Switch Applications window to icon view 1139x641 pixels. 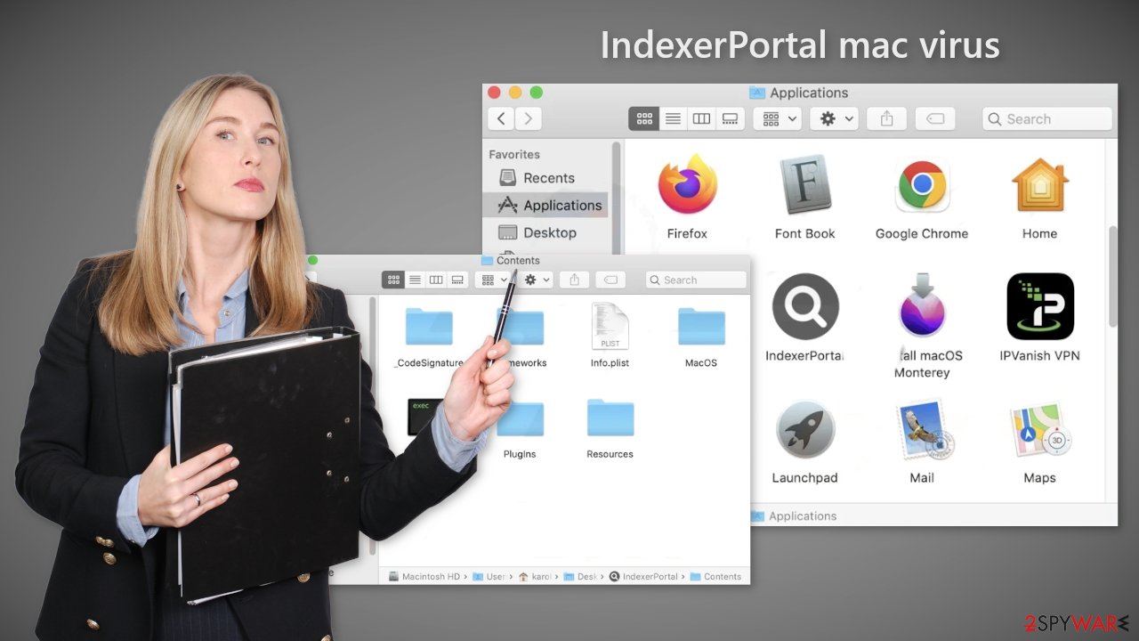[x=644, y=118]
